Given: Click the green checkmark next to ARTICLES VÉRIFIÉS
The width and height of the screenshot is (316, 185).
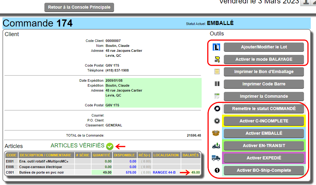Looking at the screenshot, I should point(110,146).
